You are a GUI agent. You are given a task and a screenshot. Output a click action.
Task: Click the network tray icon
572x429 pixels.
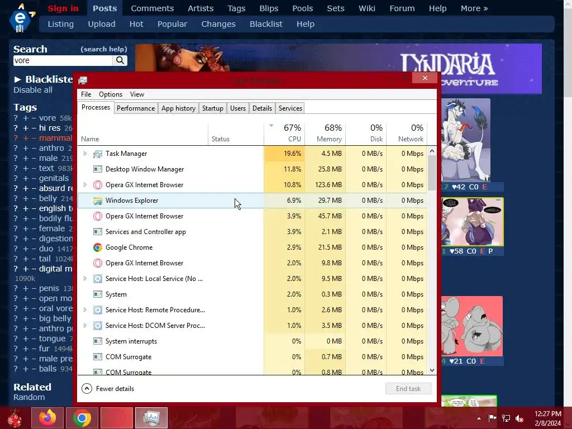506,418
